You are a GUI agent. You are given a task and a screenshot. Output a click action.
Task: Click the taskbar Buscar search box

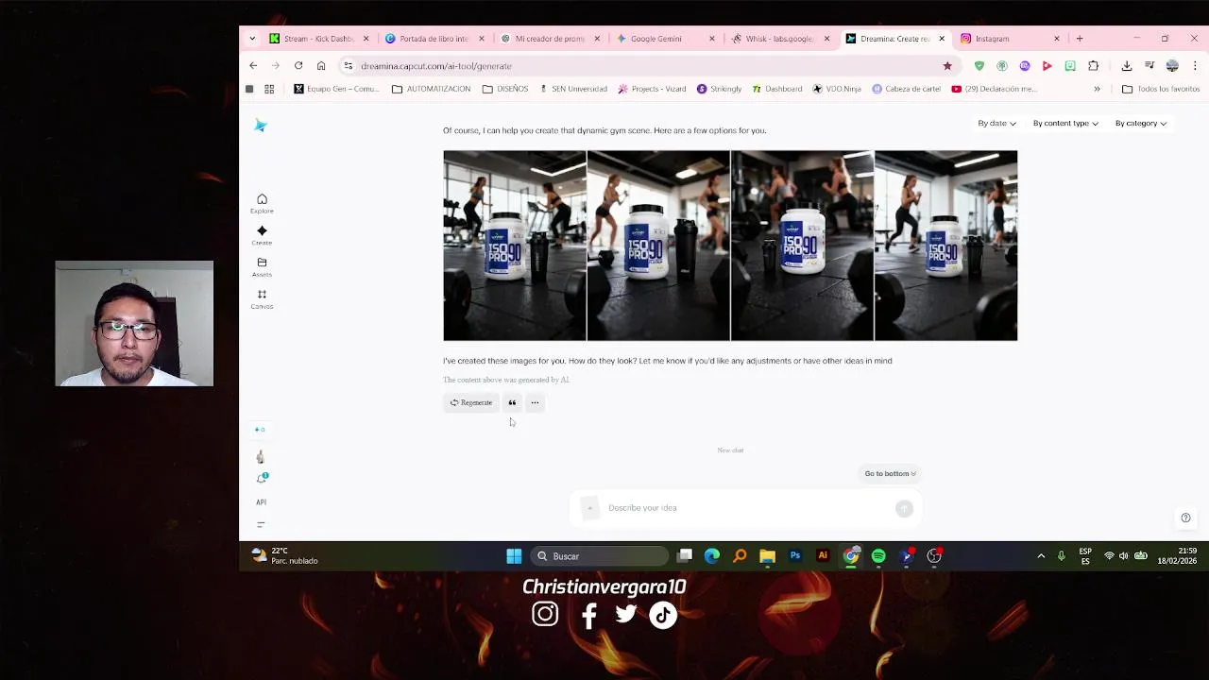point(600,556)
